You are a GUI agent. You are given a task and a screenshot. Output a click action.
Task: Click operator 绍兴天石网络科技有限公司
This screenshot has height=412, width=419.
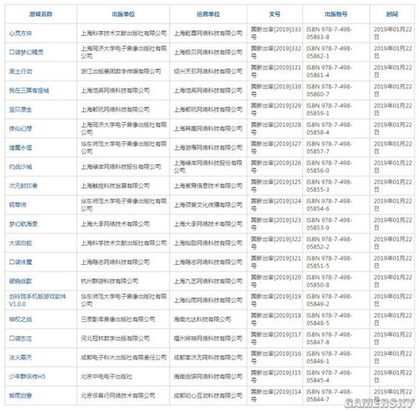click(208, 71)
